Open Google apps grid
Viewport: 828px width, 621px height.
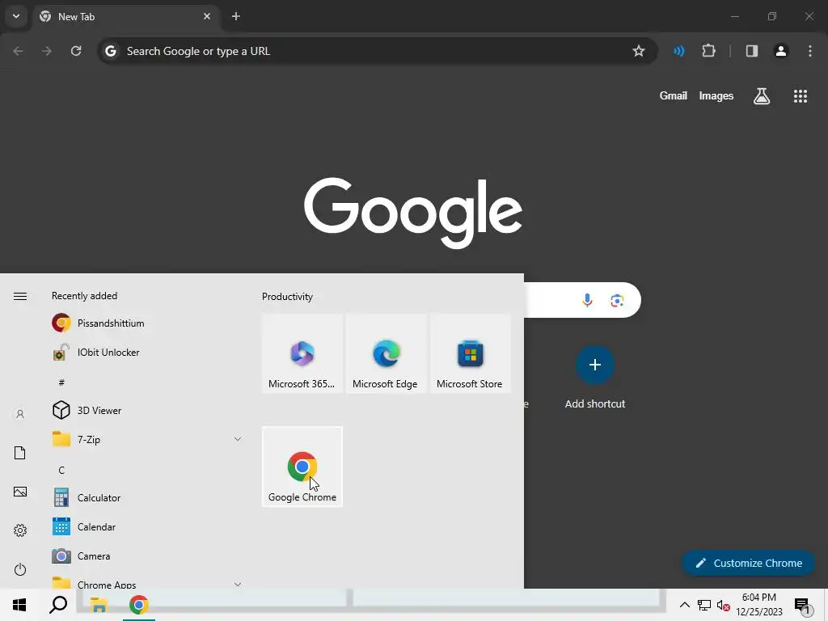click(800, 95)
